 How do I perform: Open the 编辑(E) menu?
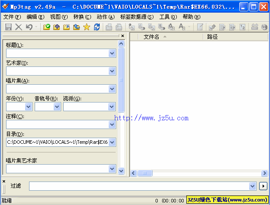point(36,17)
